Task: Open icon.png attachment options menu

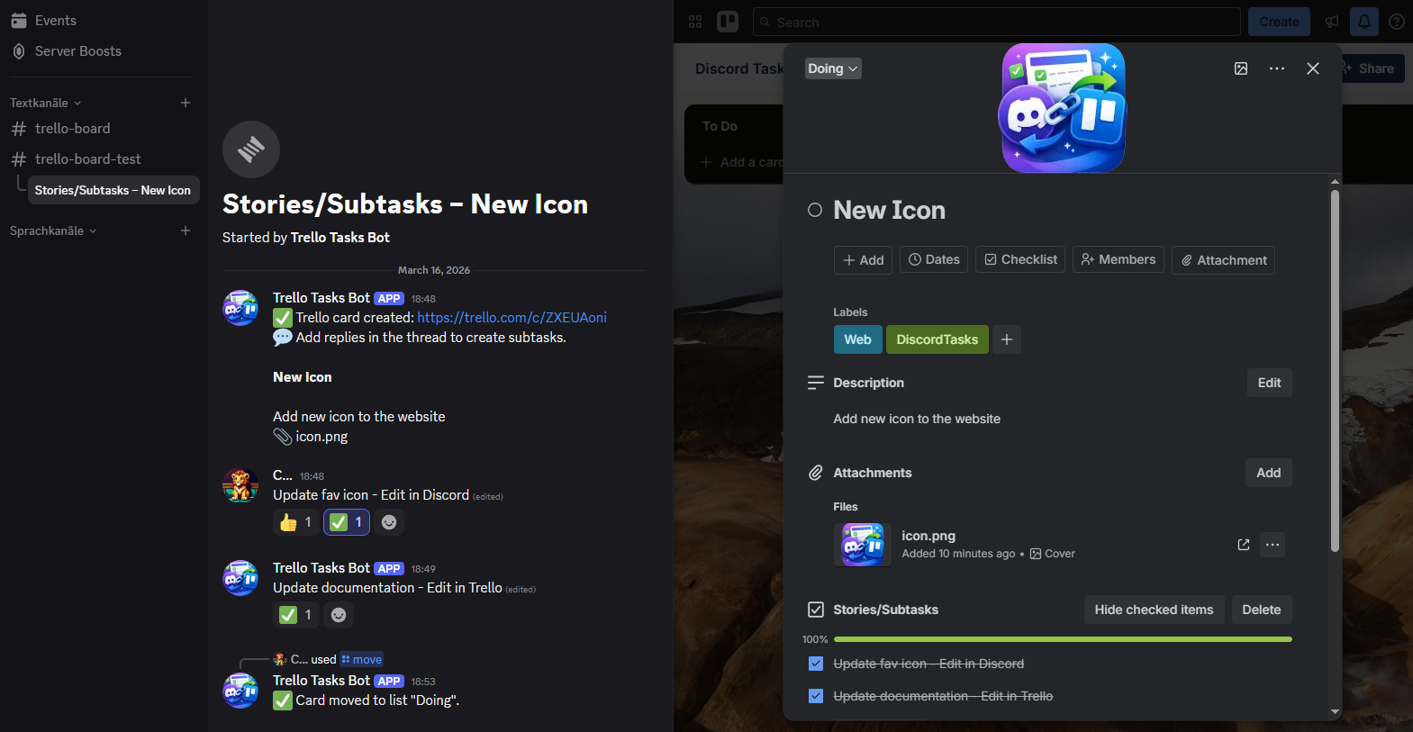Action: [x=1273, y=545]
